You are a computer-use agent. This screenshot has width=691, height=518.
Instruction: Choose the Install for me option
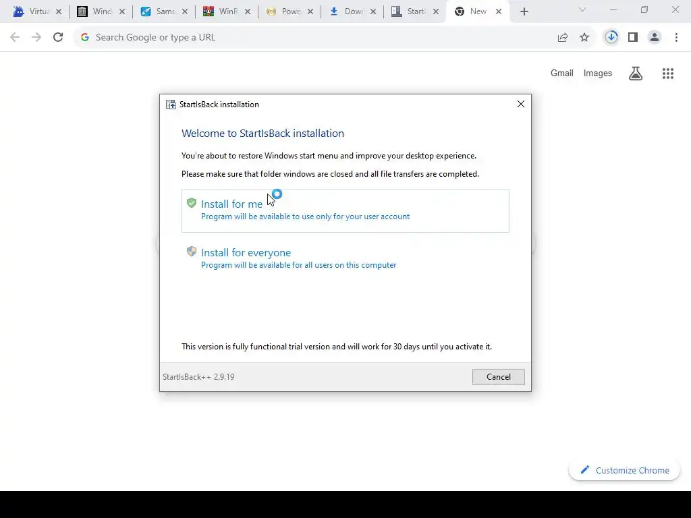pyautogui.click(x=345, y=210)
